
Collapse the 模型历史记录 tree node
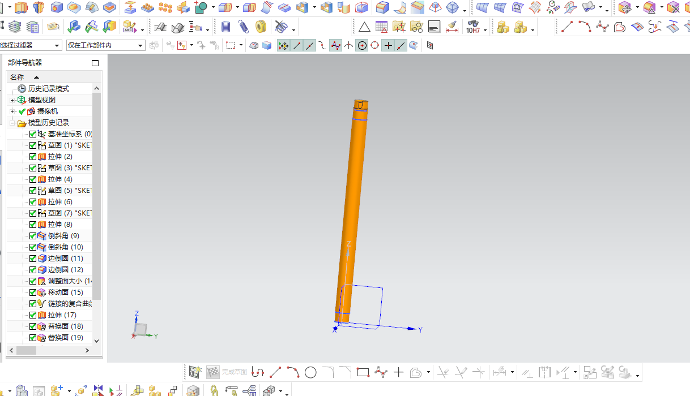(12, 123)
